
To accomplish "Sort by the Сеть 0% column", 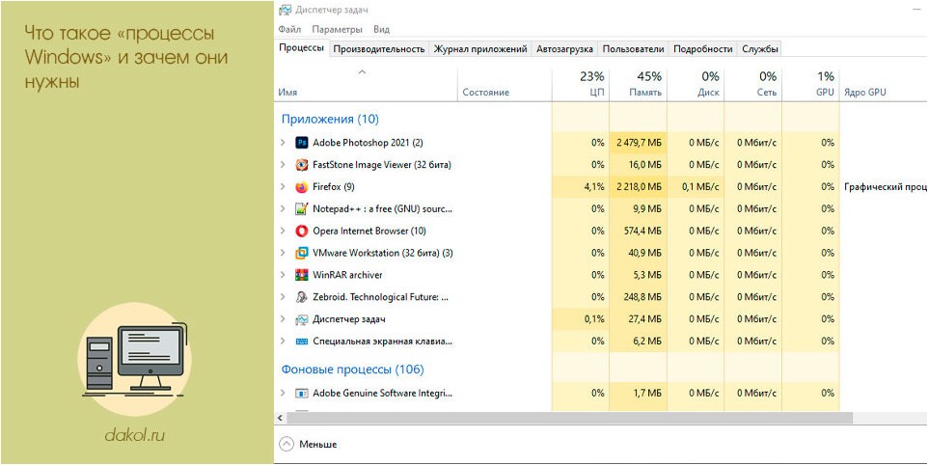I will tap(752, 84).
